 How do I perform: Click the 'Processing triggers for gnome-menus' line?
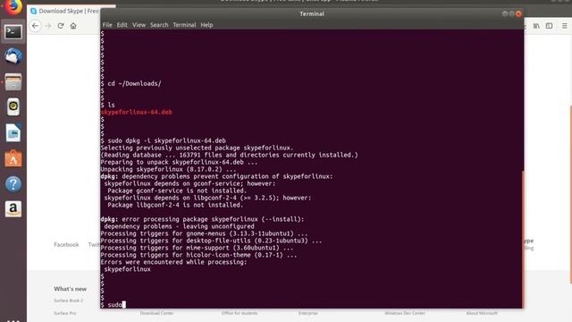click(204, 233)
